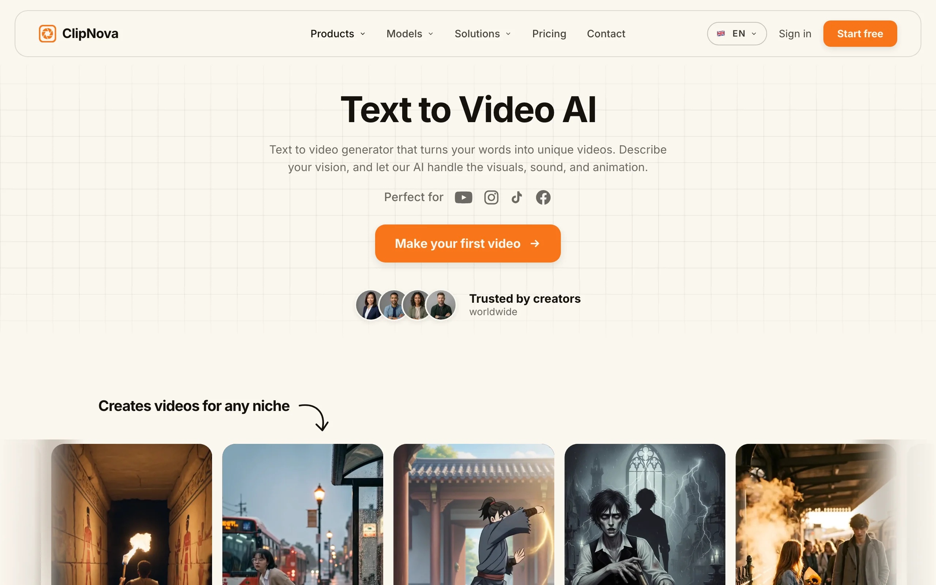Open the Egyptian tomb torch video thumbnail

coord(132,514)
